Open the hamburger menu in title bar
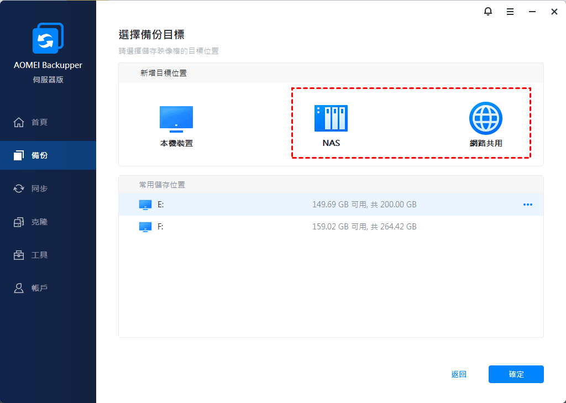This screenshot has height=403, width=566. pos(510,12)
